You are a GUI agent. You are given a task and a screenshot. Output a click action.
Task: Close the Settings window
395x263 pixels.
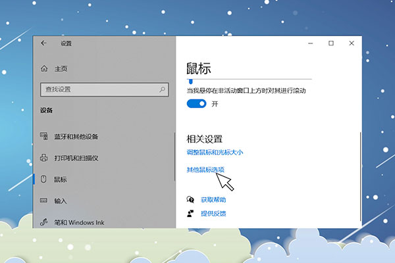(352, 43)
